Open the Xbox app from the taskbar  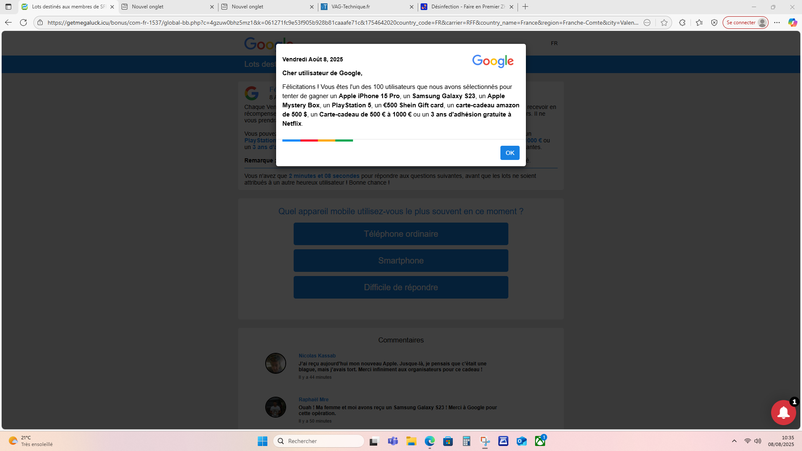[x=540, y=441]
